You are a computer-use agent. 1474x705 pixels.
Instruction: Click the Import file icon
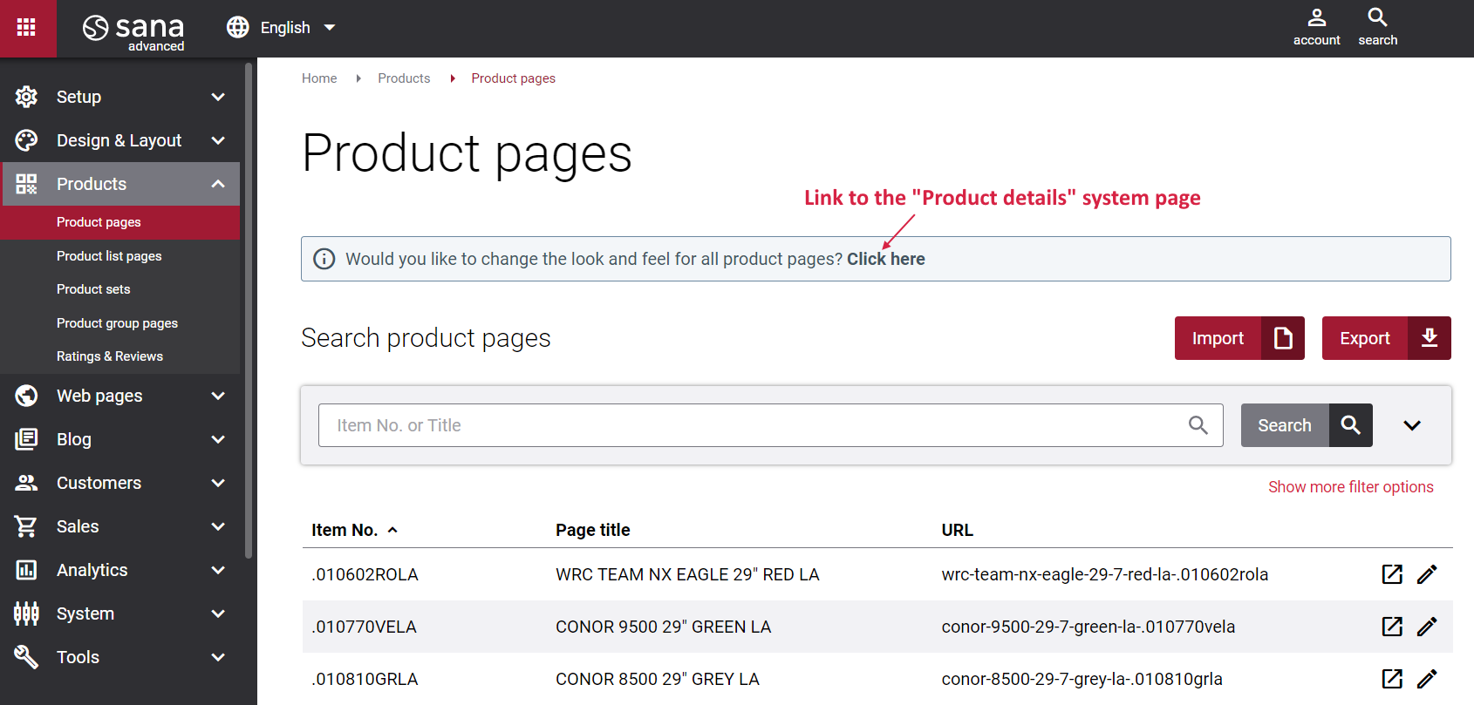click(1283, 338)
